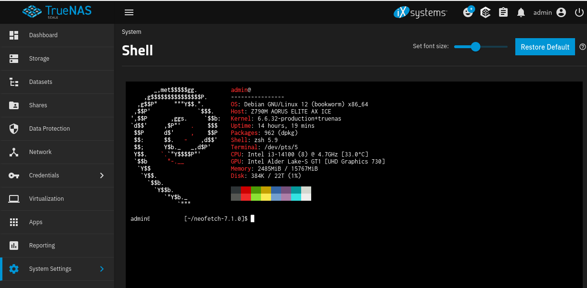Click the "Memory: 2485MiB / 15767MiB" line
The height and width of the screenshot is (288, 587).
point(274,168)
